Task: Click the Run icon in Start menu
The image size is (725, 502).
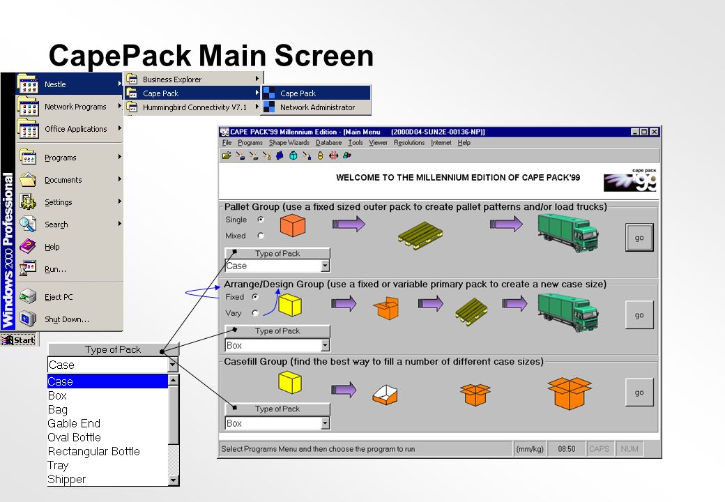Action: coord(28,268)
